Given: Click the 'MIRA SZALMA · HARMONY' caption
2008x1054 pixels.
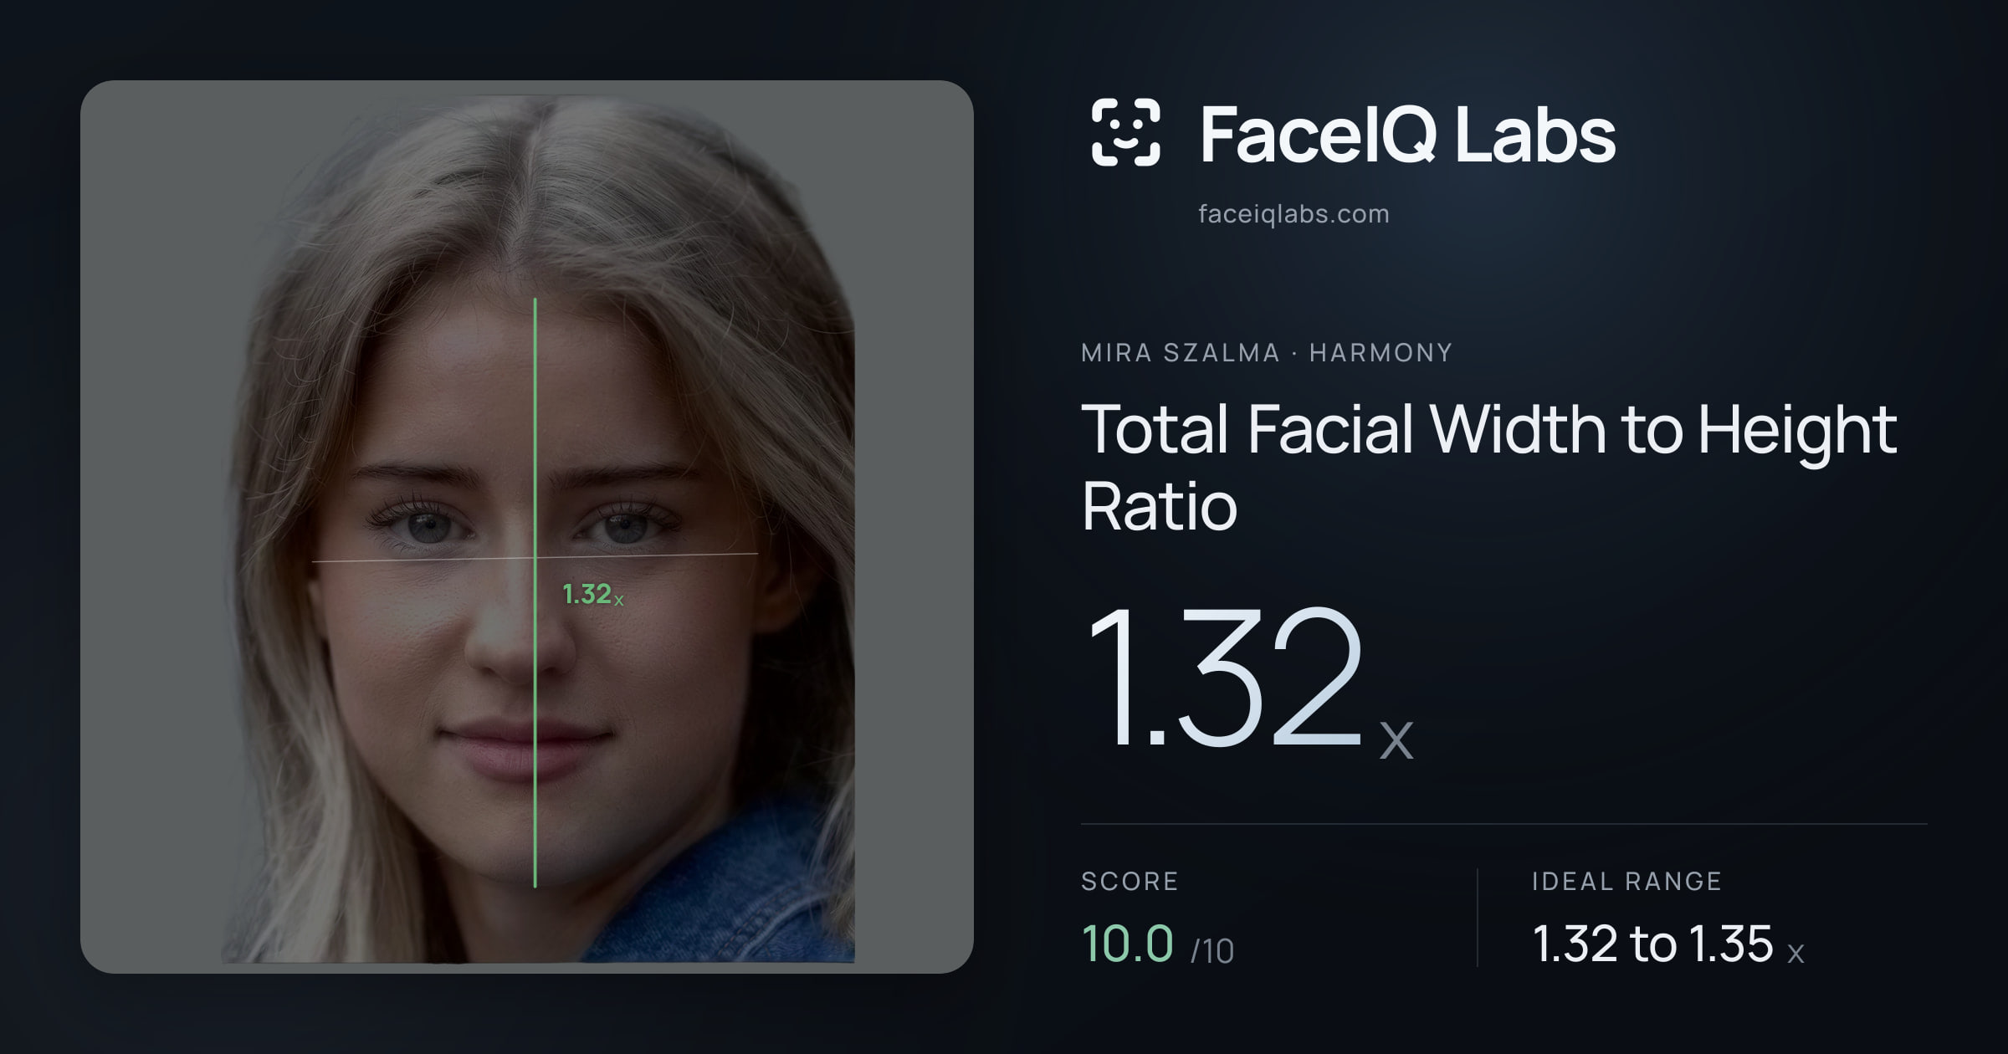Looking at the screenshot, I should click(x=1267, y=353).
